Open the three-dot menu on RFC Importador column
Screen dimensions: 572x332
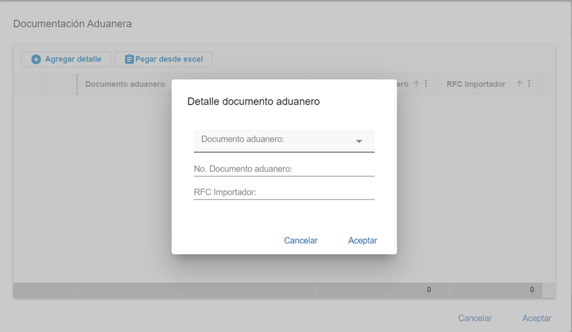pos(529,84)
